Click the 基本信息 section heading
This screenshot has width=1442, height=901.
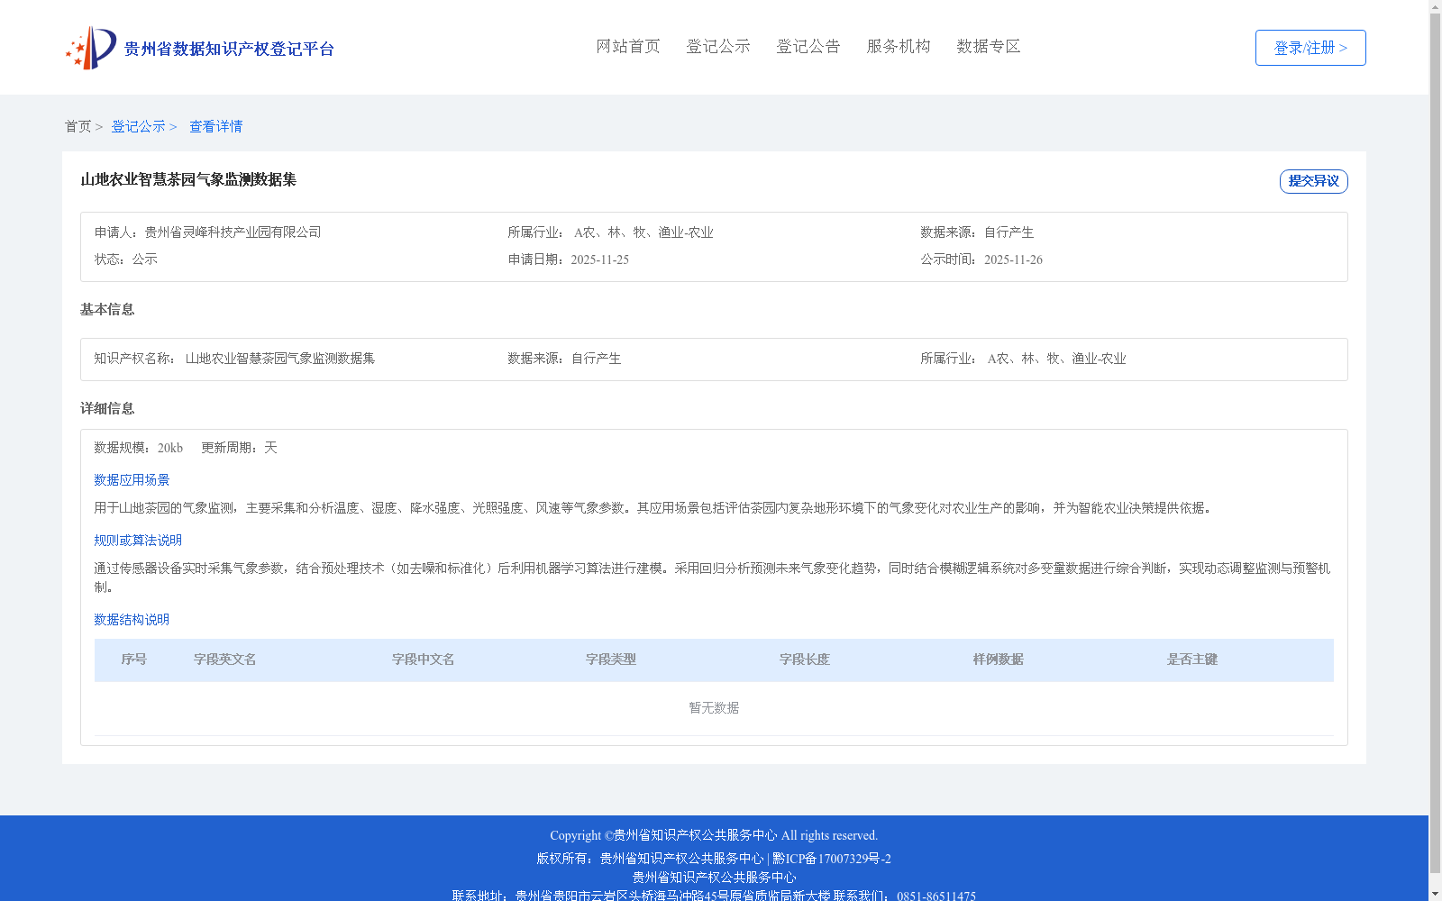[107, 310]
